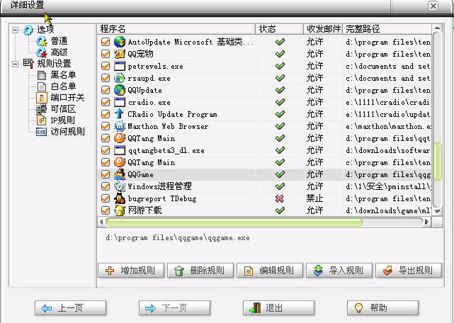The image size is (454, 323).
Task: Uncheck the AutoUpdate Microsoft rule checkbox
Action: [106, 42]
